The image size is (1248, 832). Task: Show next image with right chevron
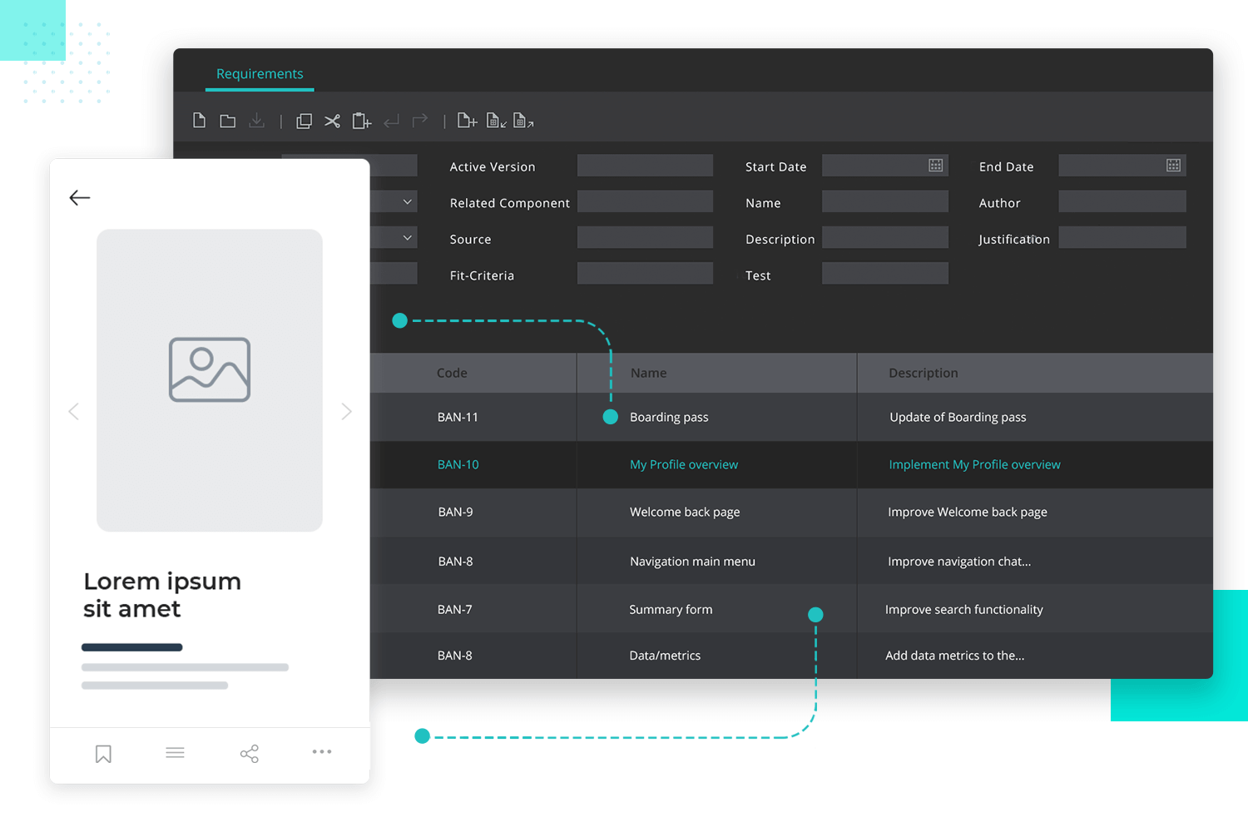click(346, 411)
